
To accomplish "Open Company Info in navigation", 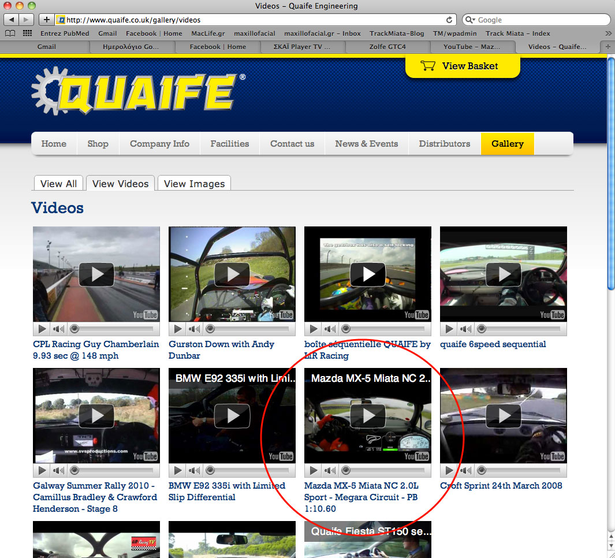I will click(x=159, y=144).
